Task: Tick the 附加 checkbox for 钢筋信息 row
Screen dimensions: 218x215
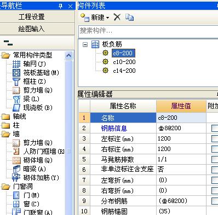Action: [215, 128]
